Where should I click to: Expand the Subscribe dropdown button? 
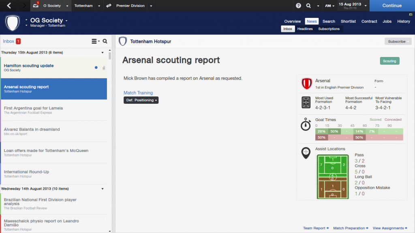(398, 41)
